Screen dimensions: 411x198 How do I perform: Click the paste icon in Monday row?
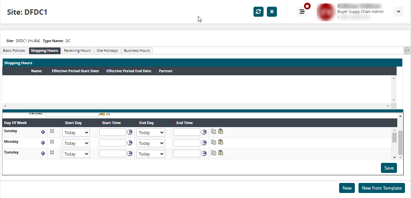click(x=221, y=142)
